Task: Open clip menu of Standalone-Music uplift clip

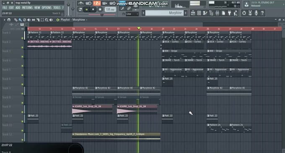Action: point(73,134)
